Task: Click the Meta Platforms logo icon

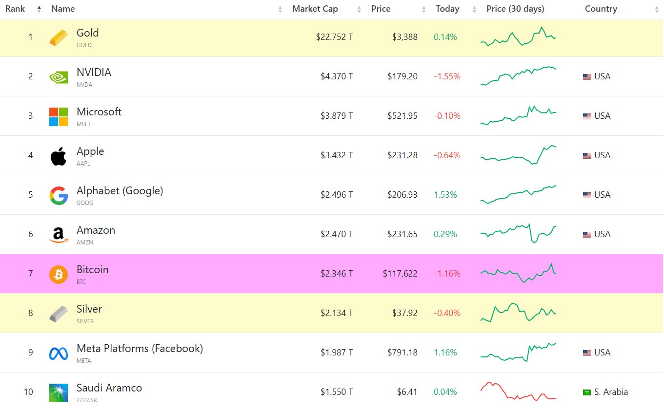Action: (x=59, y=353)
